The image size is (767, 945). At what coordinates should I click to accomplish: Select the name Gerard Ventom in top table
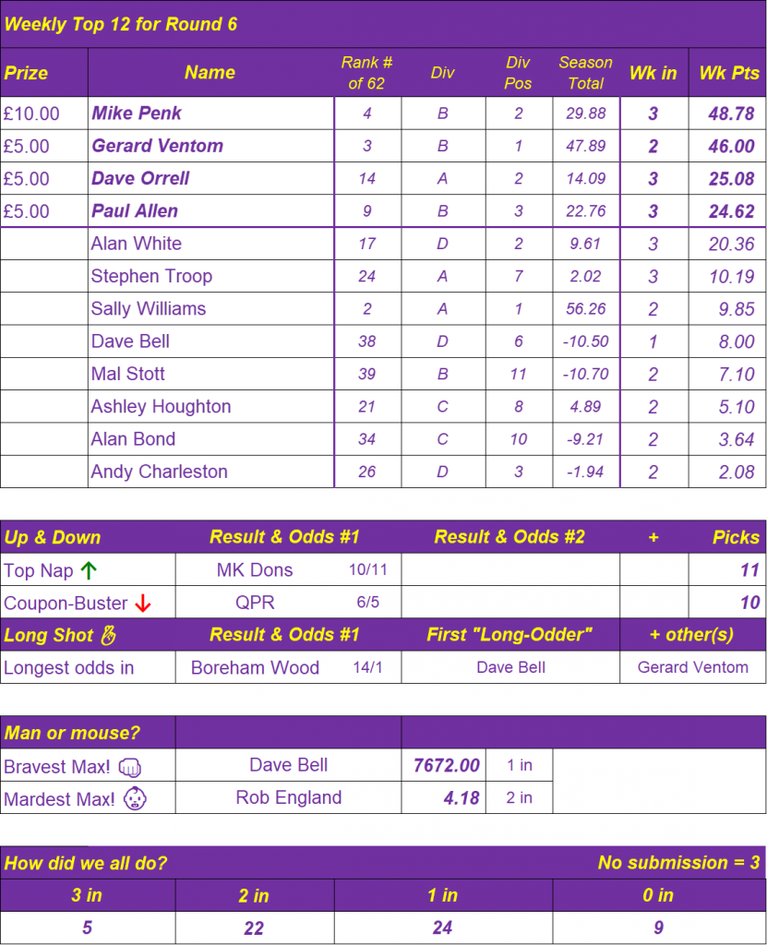[x=158, y=145]
